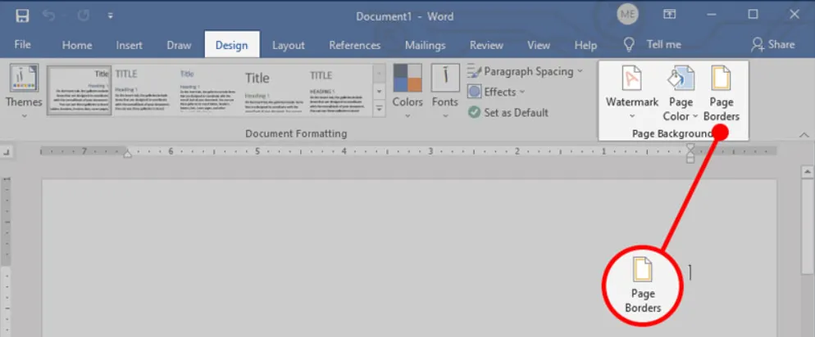Screen dimensions: 815x337
Task: Click the ME account avatar
Action: [x=627, y=15]
